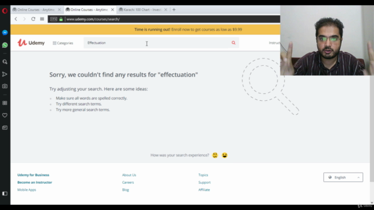Select the udemy.com address bar URL
This screenshot has width=374, height=210.
pyautogui.click(x=93, y=19)
